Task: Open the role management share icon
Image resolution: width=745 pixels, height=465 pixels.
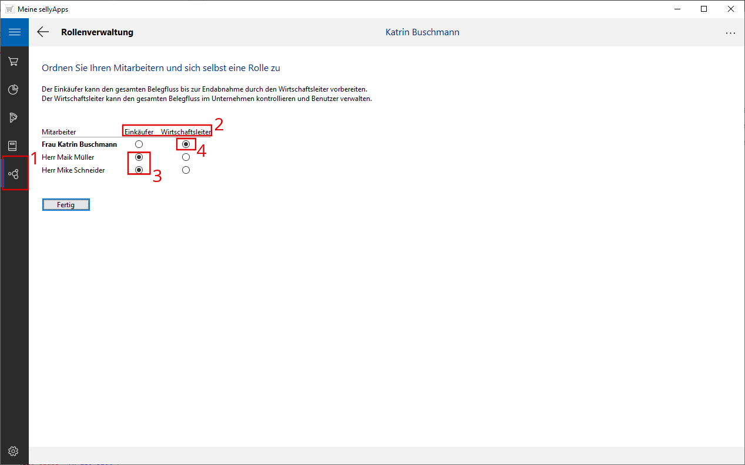Action: tap(14, 174)
